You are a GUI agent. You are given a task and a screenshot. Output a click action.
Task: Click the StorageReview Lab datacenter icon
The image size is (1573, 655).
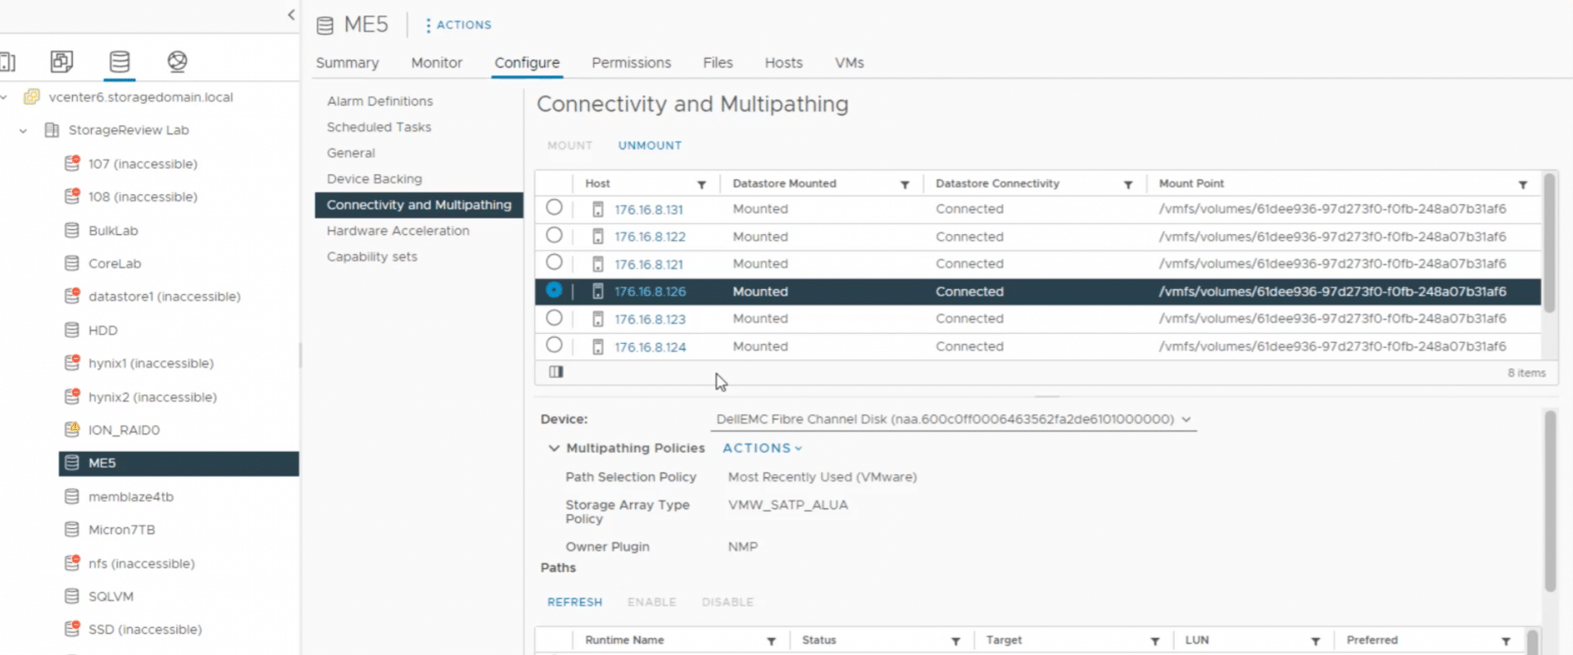[52, 130]
